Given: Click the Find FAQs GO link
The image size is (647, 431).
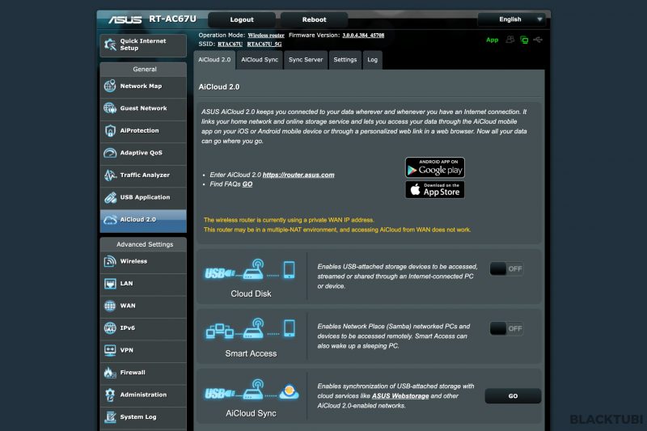Looking at the screenshot, I should tap(247, 184).
